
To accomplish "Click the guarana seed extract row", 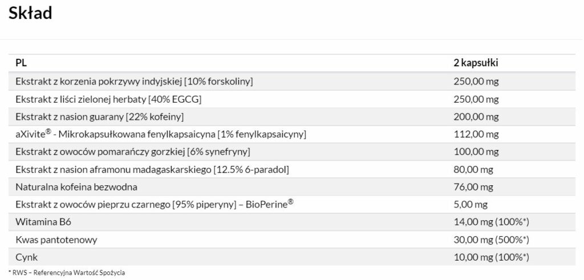I will click(x=100, y=117).
